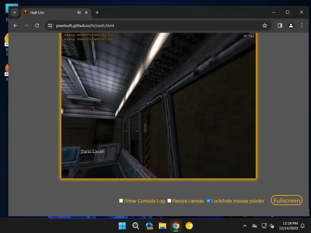Close the Half-Life tab
Screen dimensions: 311x233
pos(86,12)
